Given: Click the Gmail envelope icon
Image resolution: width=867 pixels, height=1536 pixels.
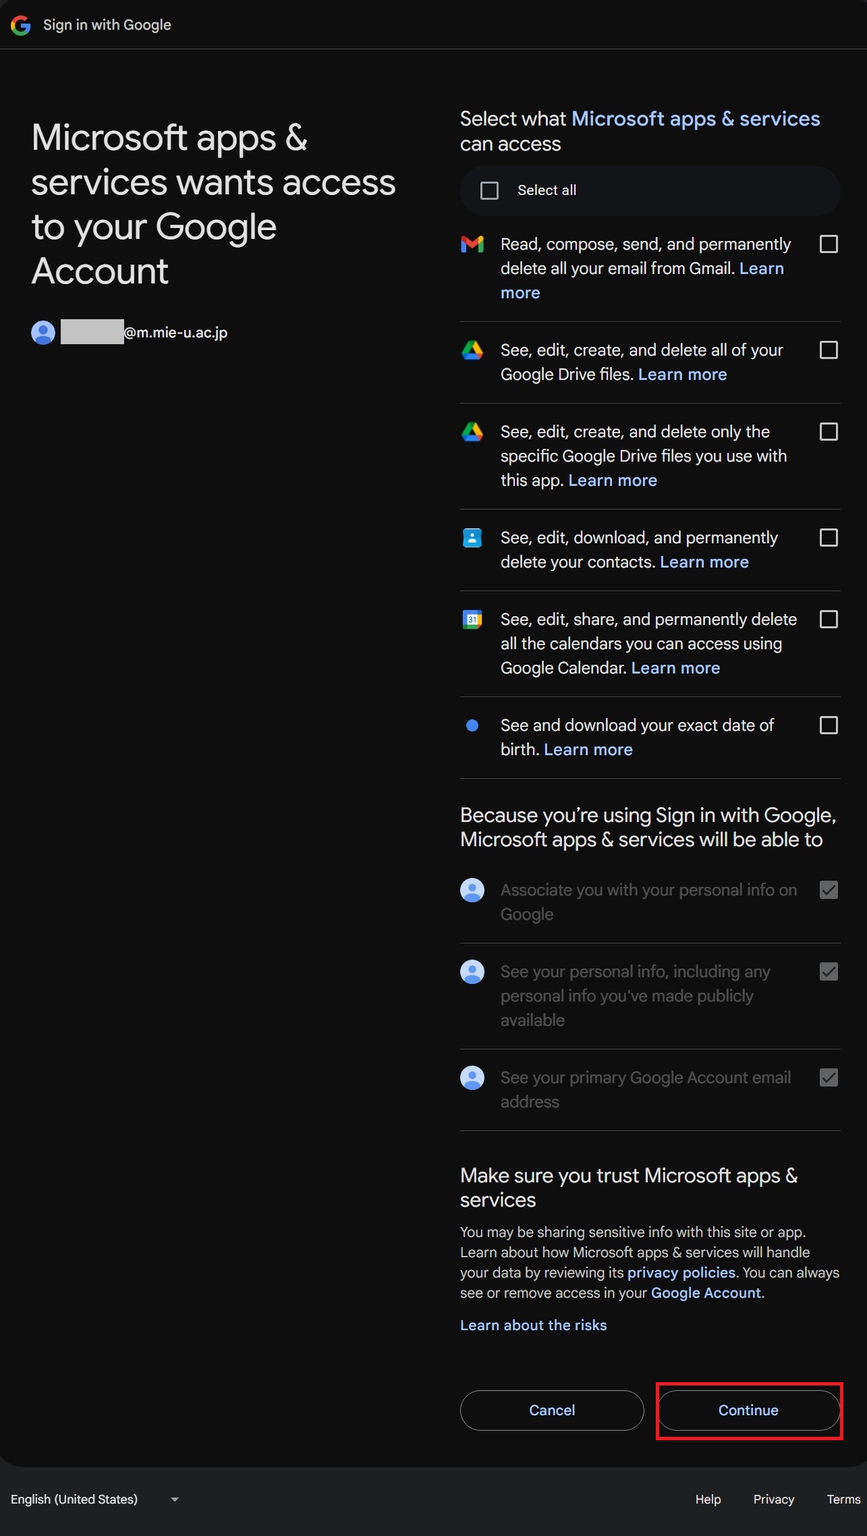Looking at the screenshot, I should click(x=472, y=244).
